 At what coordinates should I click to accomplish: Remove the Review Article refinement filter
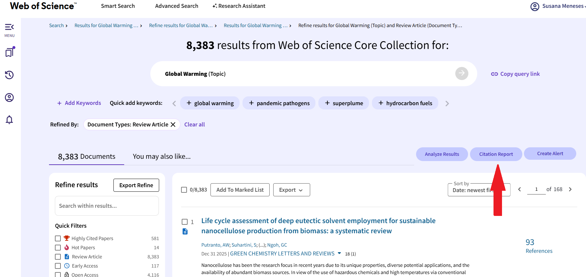pos(173,124)
